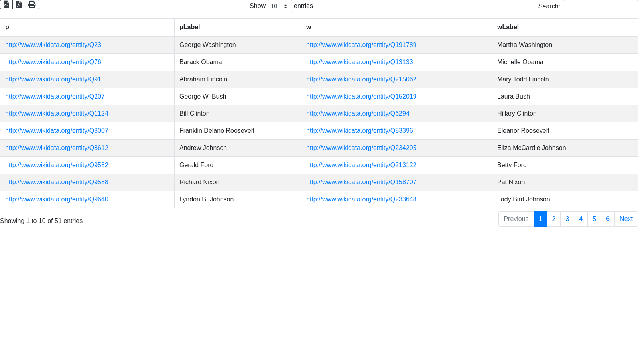The image size is (638, 359).
Task: Click the Next pagination button
Action: (626, 219)
